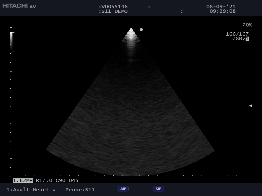Screen dimensions: 262x196
Task: Click the probe orientation dot marker
Action: point(141,29)
